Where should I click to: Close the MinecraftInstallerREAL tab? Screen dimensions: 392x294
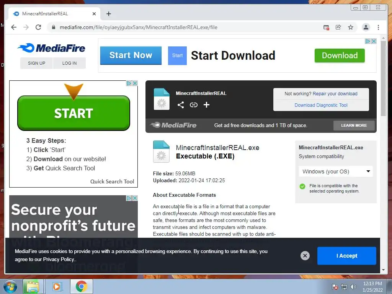pyautogui.click(x=94, y=14)
